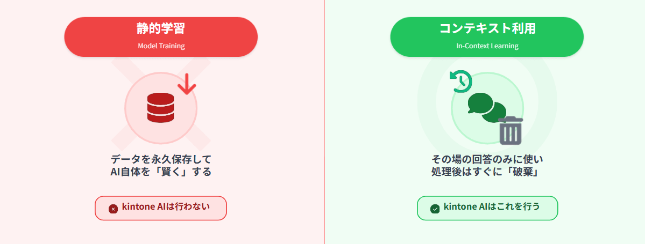Select the 静的学習 red header title

161,29
